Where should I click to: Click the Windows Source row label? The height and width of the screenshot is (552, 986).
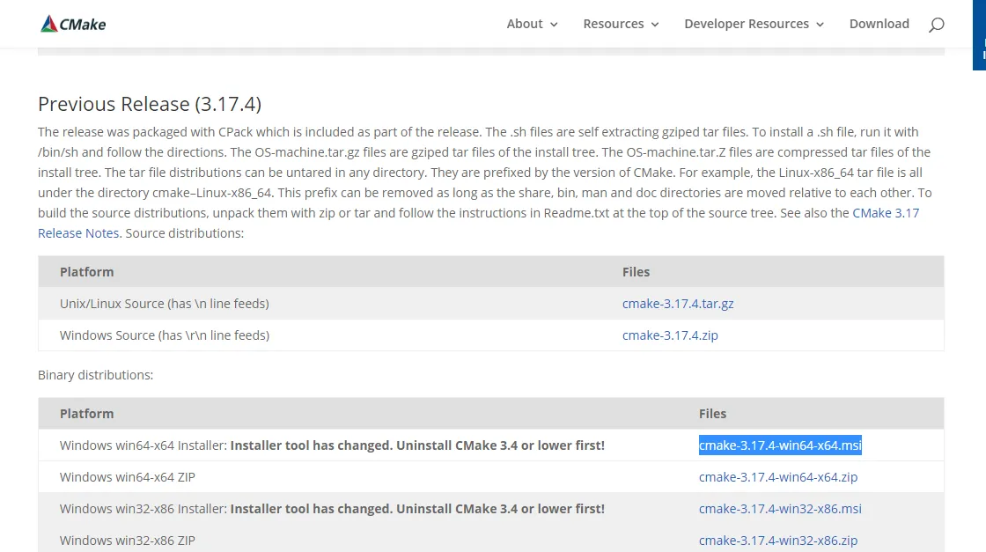164,335
